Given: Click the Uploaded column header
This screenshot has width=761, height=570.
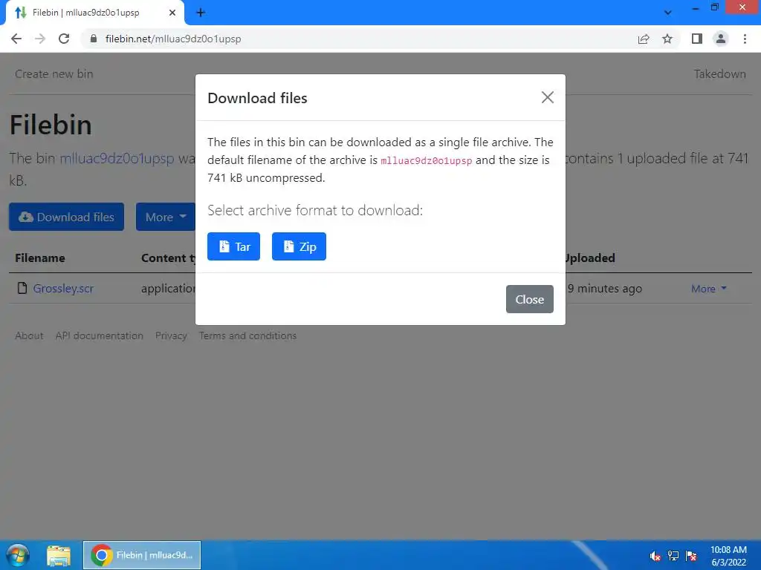Looking at the screenshot, I should pos(590,258).
